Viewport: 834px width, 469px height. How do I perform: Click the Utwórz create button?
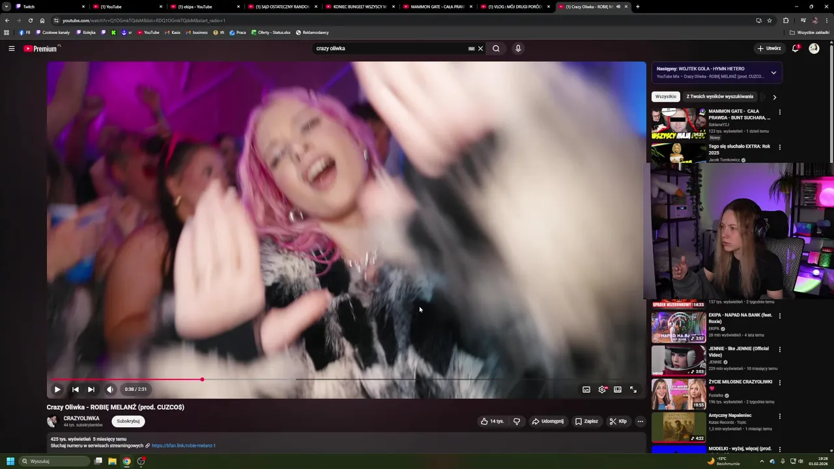pyautogui.click(x=769, y=48)
